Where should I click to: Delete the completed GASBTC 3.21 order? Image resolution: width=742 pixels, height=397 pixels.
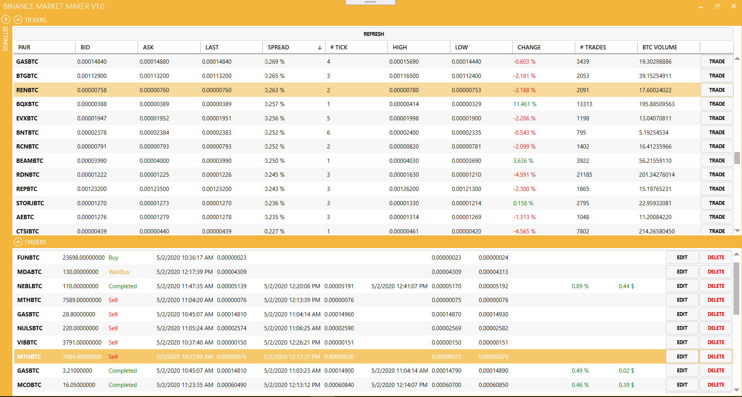pyautogui.click(x=716, y=370)
